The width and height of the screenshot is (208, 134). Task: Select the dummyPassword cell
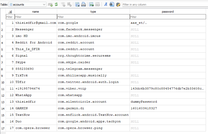coord(168,102)
